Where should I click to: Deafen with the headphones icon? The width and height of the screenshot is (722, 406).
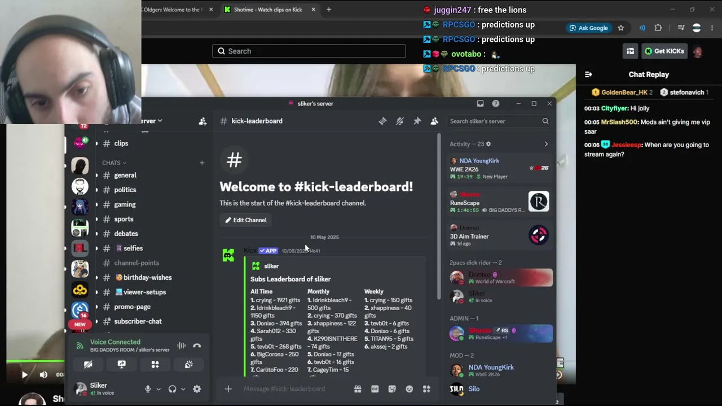tap(173, 389)
